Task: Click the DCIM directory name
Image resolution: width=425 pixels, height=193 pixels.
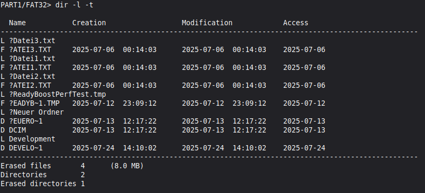Action: (x=17, y=130)
